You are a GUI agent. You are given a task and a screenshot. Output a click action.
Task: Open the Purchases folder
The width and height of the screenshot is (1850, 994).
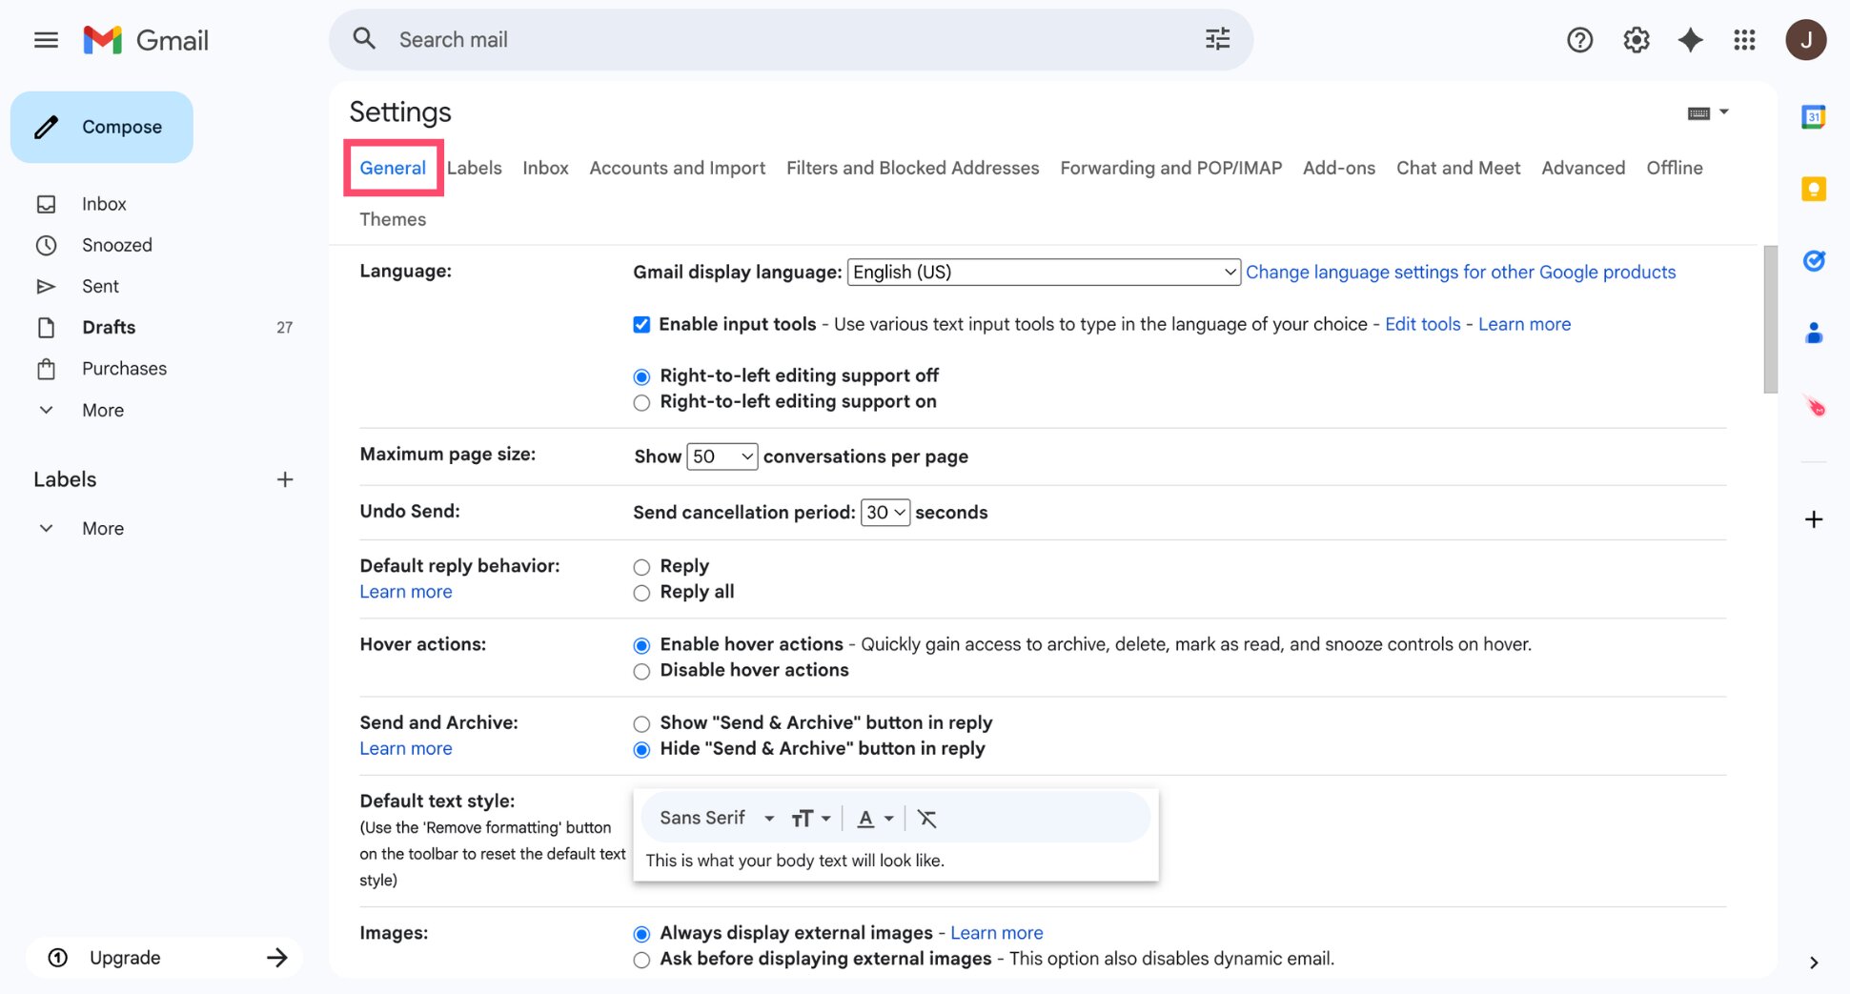124,368
